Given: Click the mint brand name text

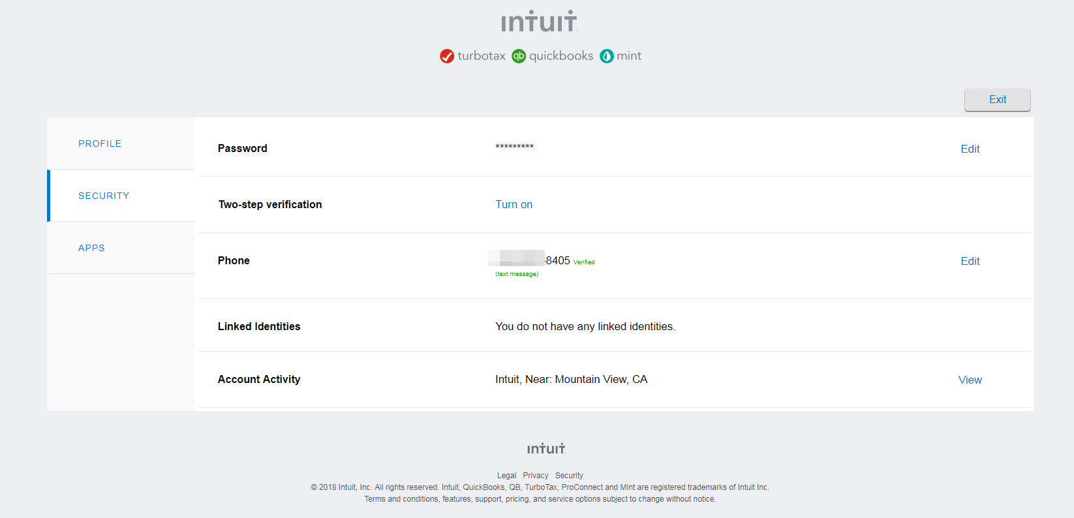Looking at the screenshot, I should point(629,56).
